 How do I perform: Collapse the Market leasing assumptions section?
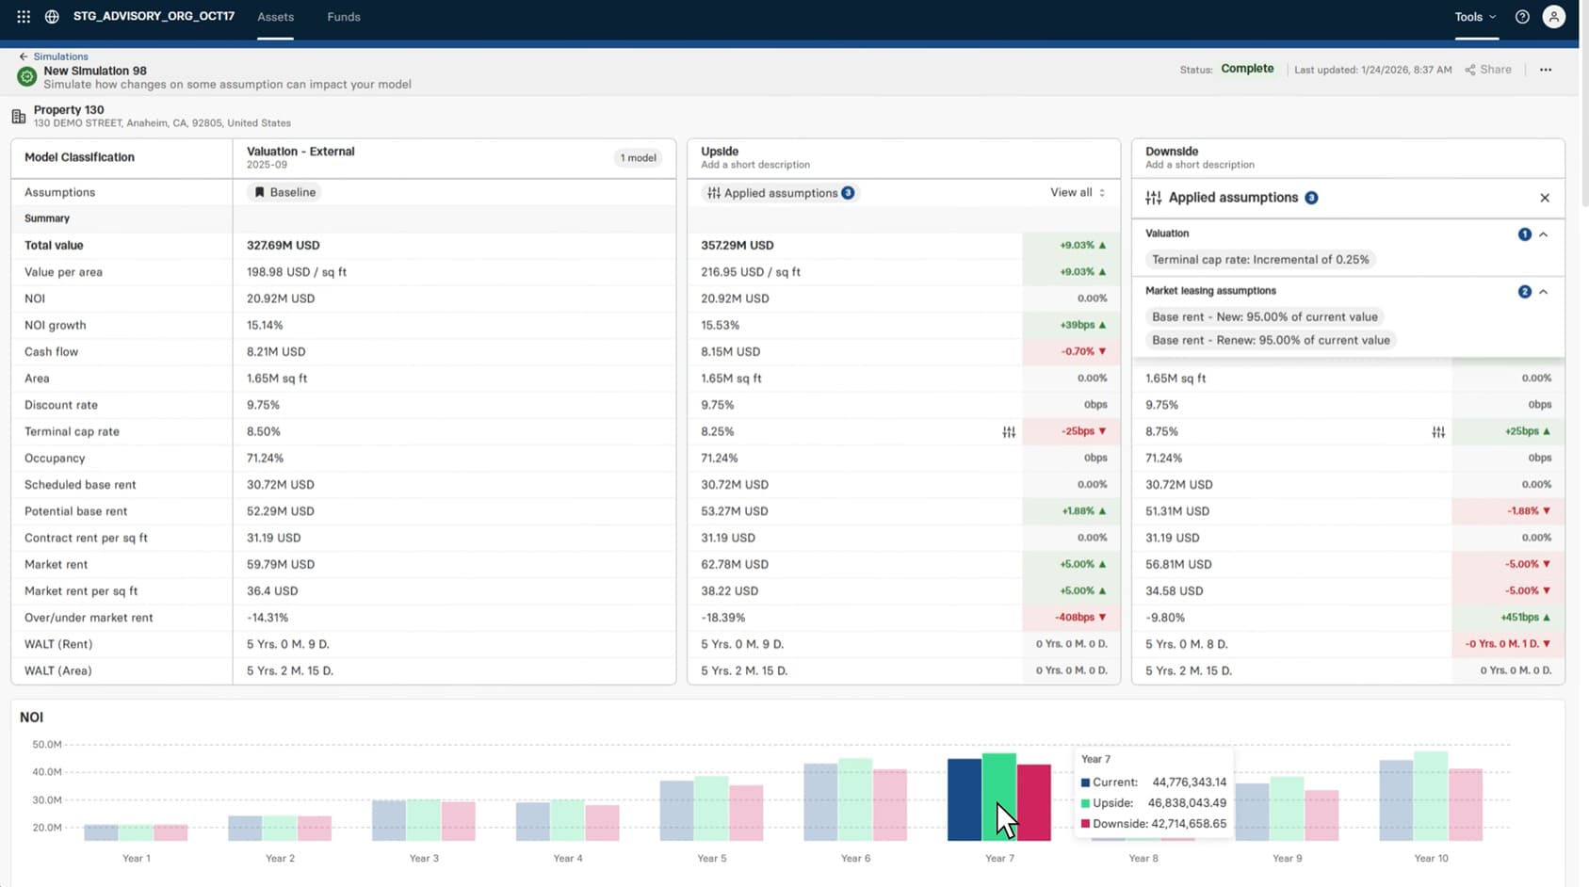pyautogui.click(x=1543, y=291)
